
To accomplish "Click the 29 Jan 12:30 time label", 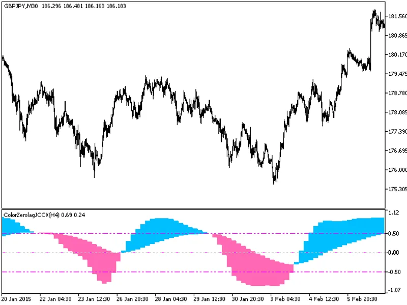I will (x=209, y=299).
